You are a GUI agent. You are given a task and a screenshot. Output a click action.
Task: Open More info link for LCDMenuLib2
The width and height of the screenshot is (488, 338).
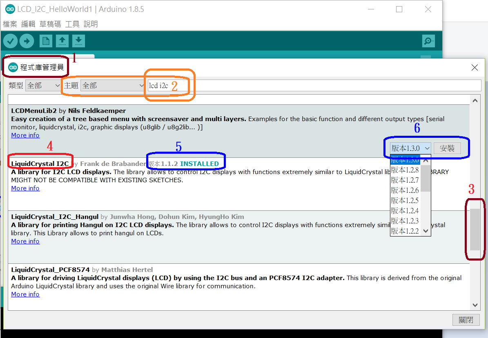25,135
